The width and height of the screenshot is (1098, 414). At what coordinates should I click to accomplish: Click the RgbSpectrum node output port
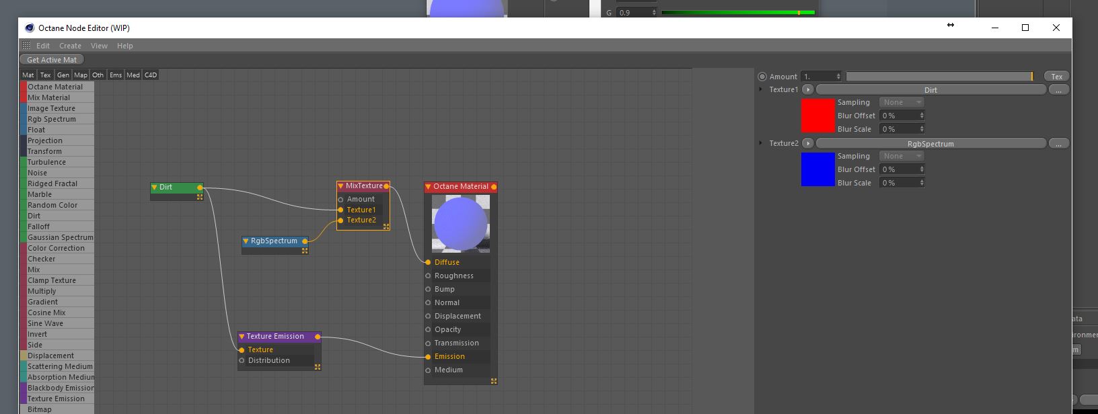(x=305, y=241)
